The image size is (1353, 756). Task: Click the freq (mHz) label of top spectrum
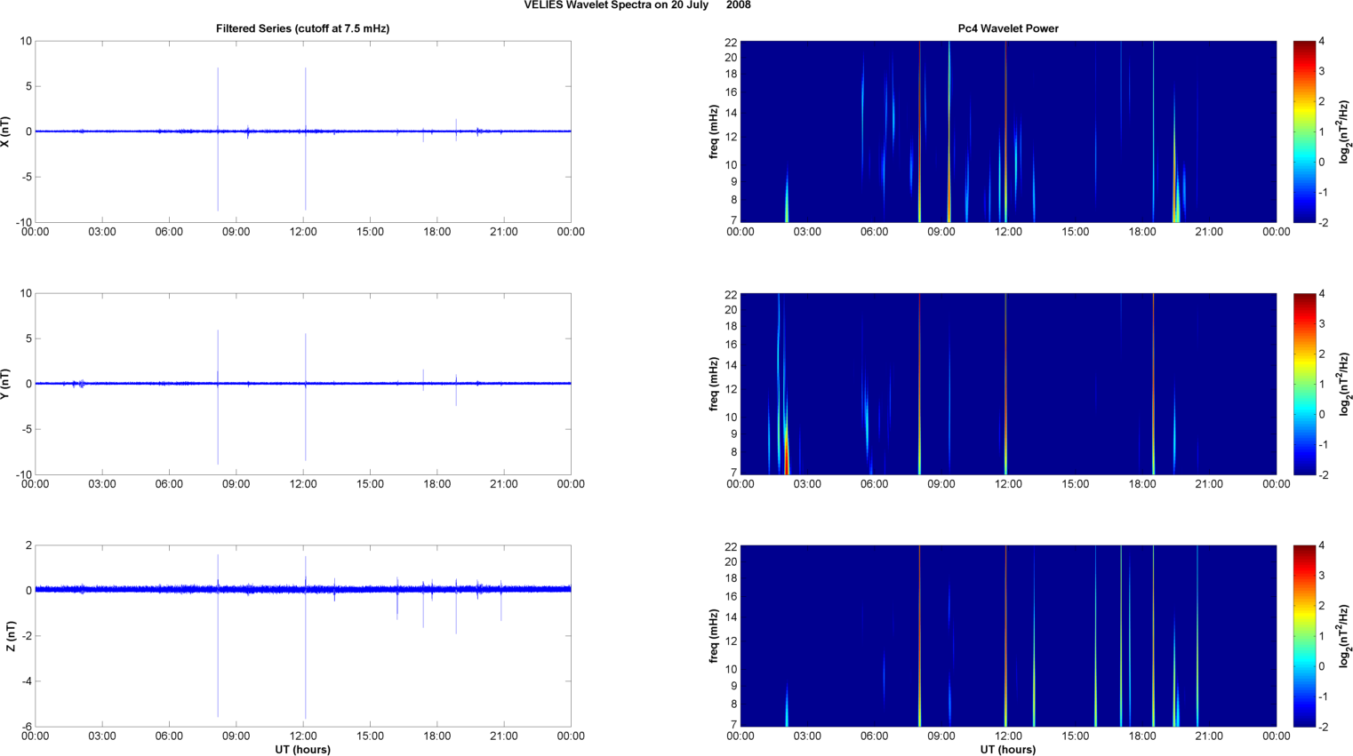[x=714, y=131]
